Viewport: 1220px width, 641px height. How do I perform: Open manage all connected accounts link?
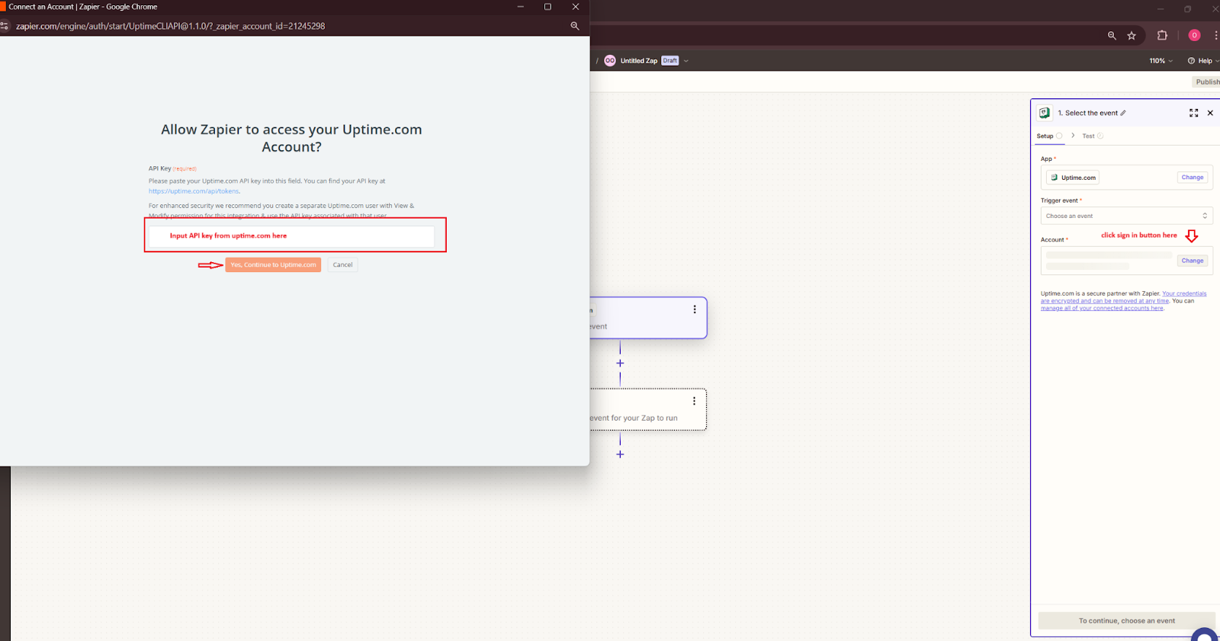click(x=1102, y=309)
